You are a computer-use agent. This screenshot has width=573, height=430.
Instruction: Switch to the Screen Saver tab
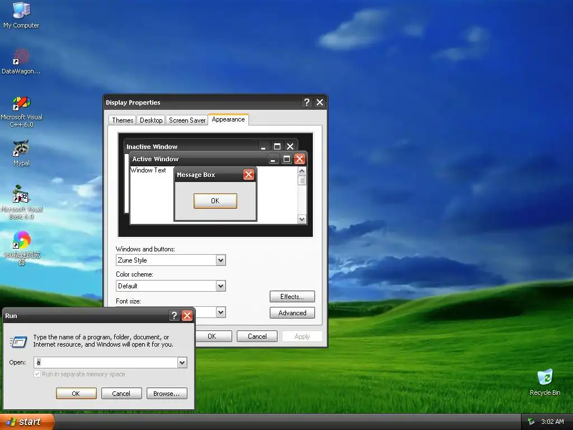187,120
